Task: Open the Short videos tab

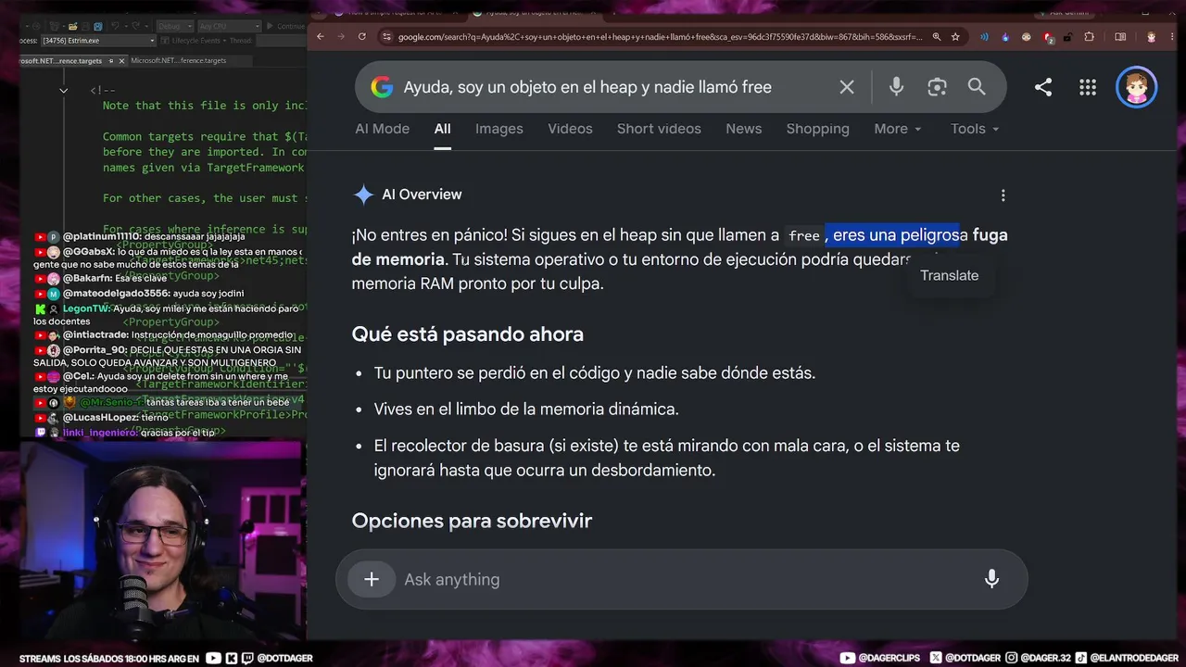Action: [x=659, y=129]
